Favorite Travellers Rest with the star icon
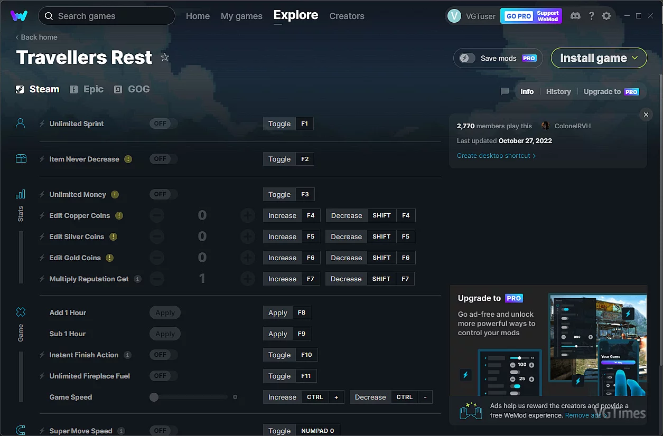The height and width of the screenshot is (436, 663). (165, 57)
